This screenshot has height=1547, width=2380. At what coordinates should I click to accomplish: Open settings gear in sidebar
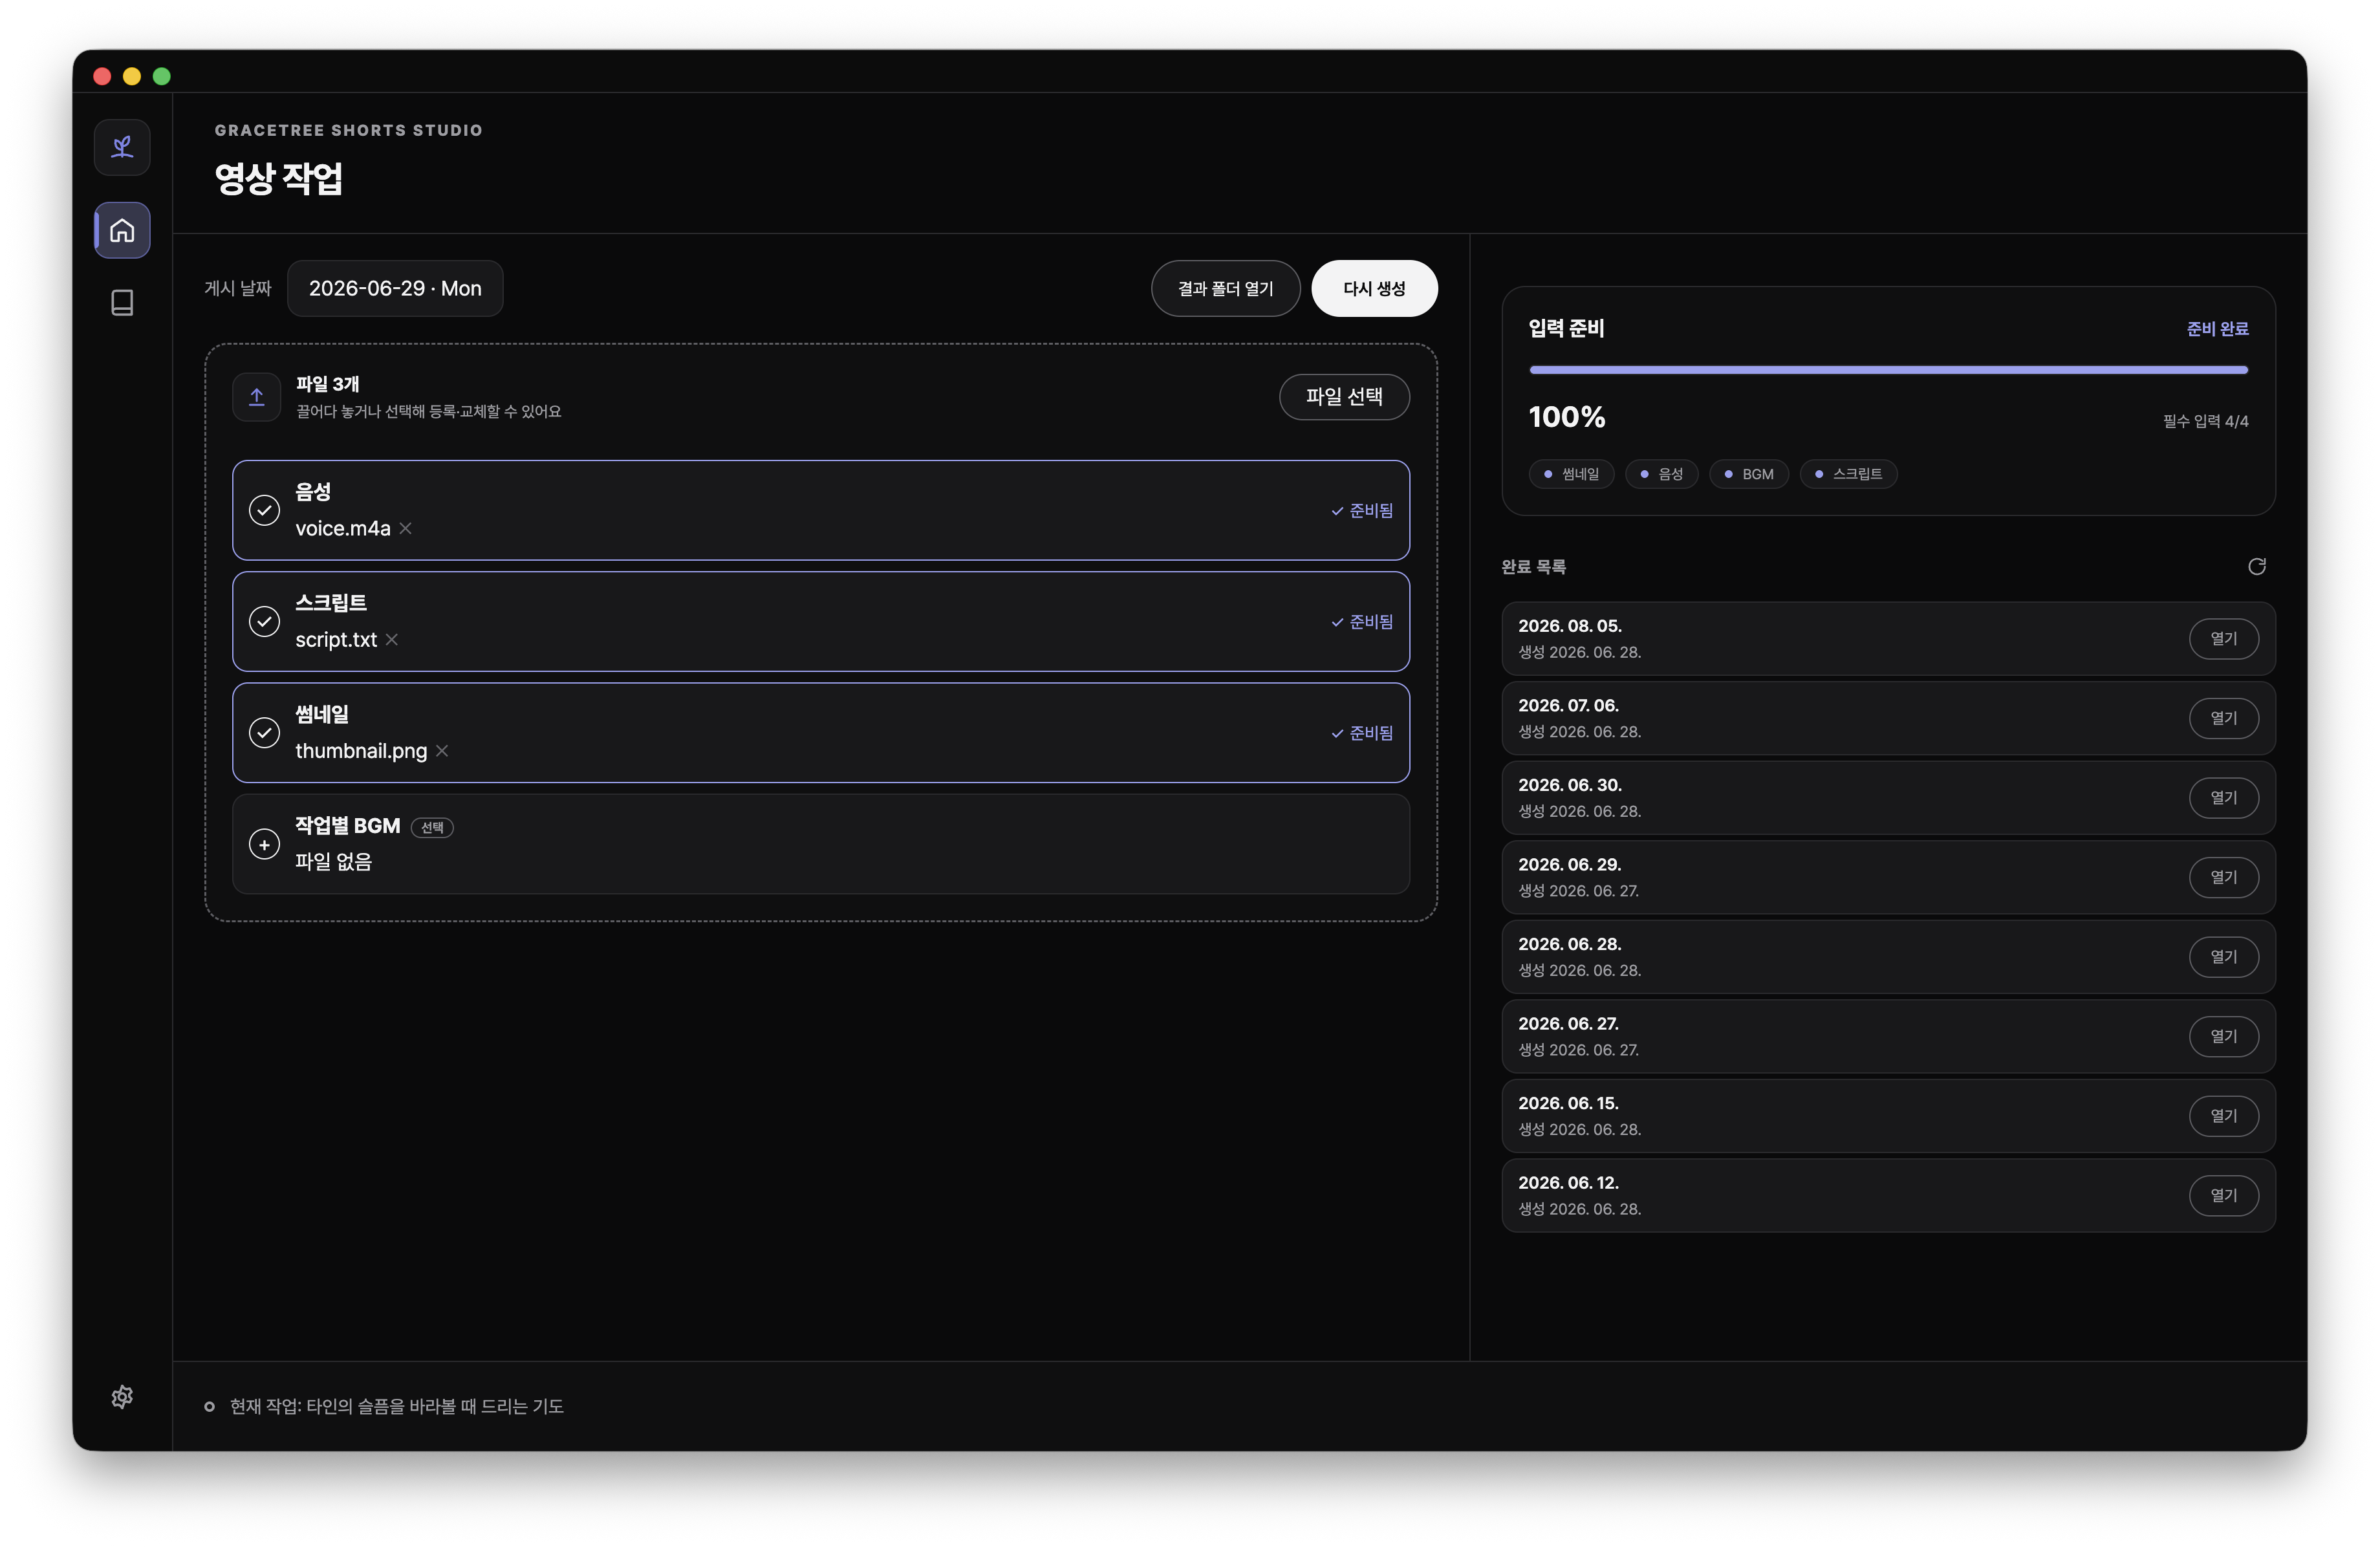pyautogui.click(x=122, y=1397)
